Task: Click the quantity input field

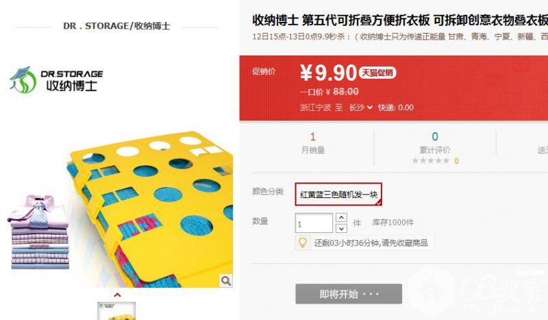Action: tap(314, 223)
